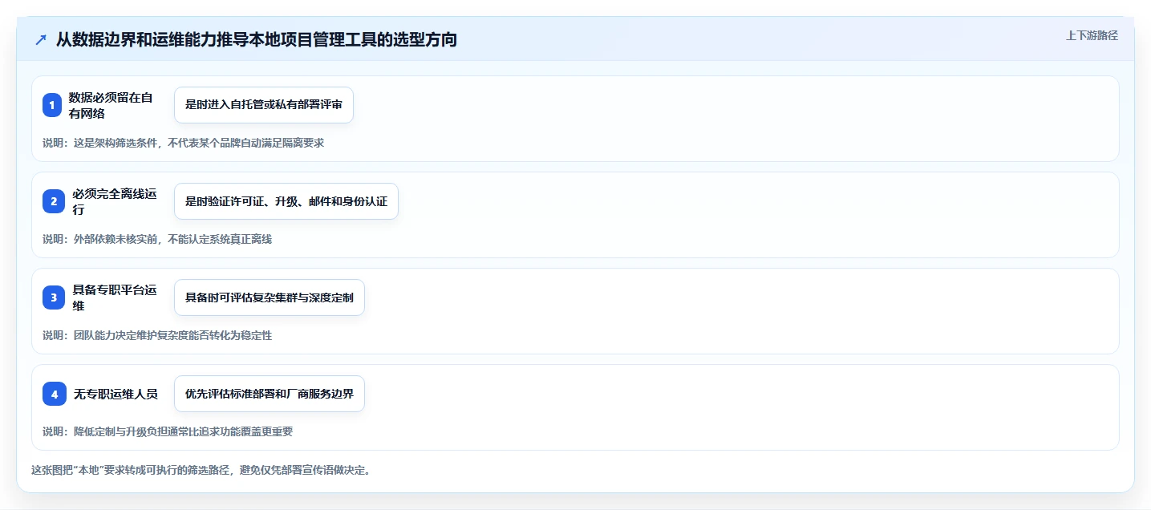Image resolution: width=1151 pixels, height=510 pixels.
Task: Click the 具备时可评估复杂集群与深度定制 box
Action: [x=270, y=297]
